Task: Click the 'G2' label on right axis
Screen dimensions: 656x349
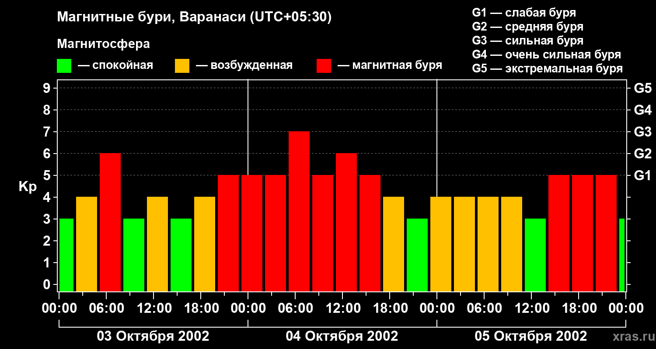Action: pyautogui.click(x=642, y=154)
